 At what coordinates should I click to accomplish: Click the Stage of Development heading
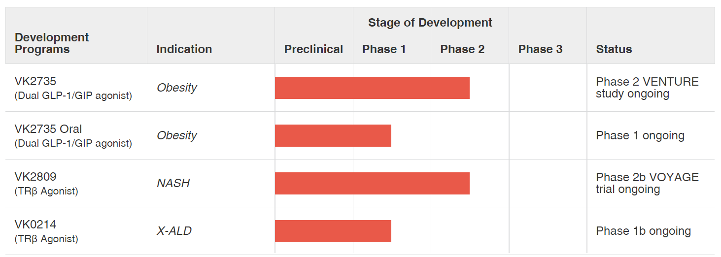[430, 23]
